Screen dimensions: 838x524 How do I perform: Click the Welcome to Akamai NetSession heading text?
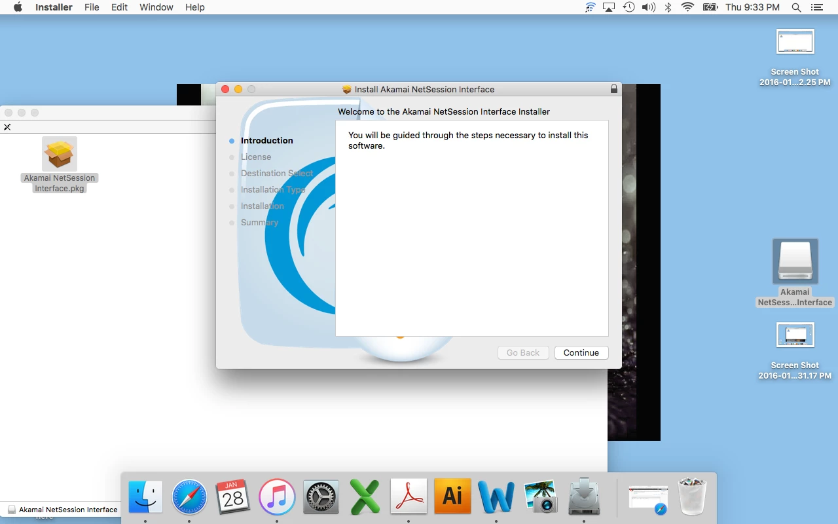444,111
